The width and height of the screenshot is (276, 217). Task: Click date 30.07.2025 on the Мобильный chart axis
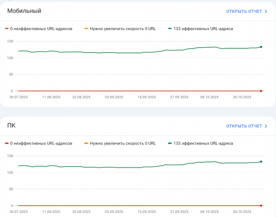[18, 97]
